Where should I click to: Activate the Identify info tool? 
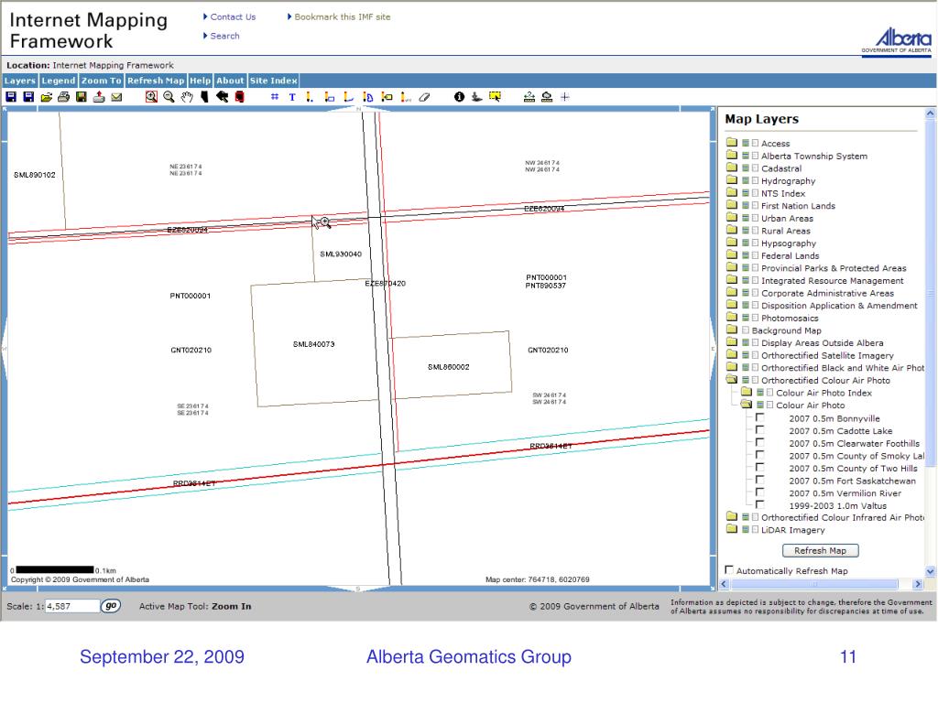pos(459,97)
